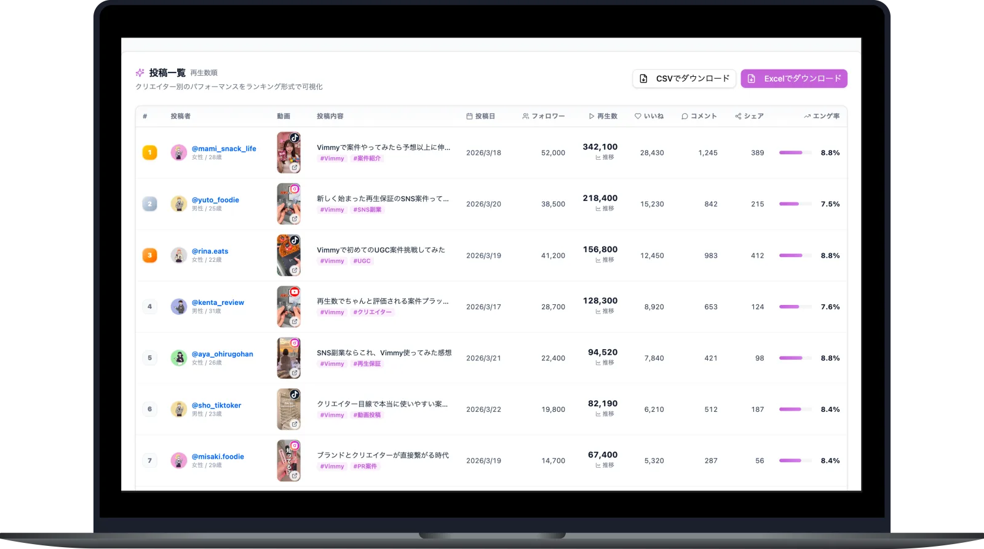Click engagement bar for @mami_snack_life row
The width and height of the screenshot is (984, 549).
coord(795,152)
